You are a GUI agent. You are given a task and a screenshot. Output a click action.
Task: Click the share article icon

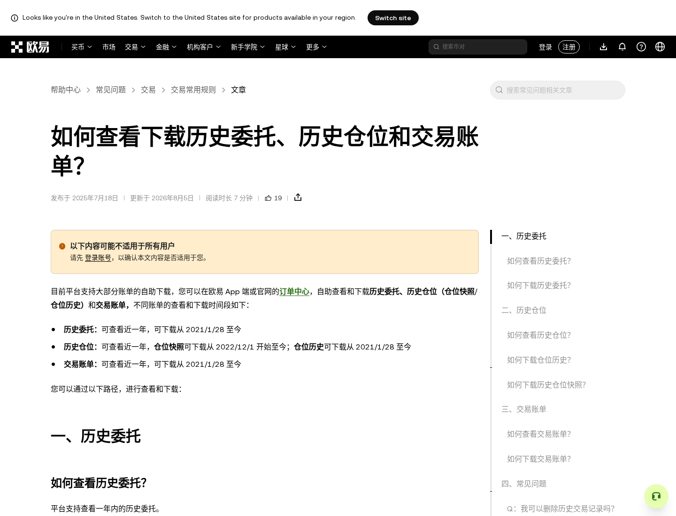(298, 197)
